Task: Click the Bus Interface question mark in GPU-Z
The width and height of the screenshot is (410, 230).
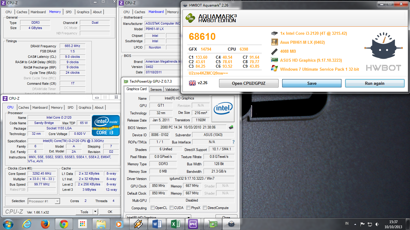Action: click(233, 142)
